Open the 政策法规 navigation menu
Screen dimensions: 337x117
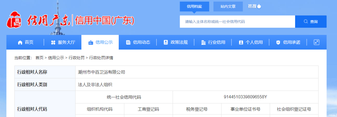coord(175,42)
